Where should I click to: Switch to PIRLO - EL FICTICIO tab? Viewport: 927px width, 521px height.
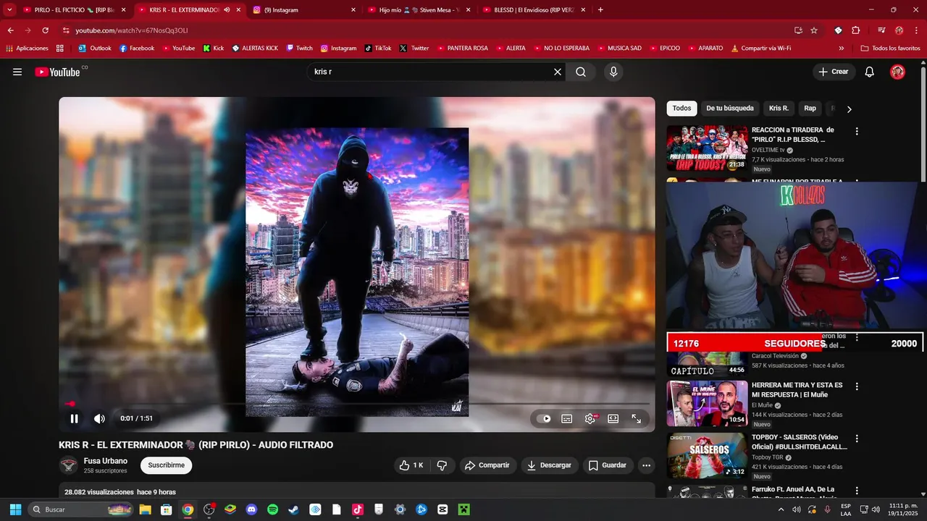[x=72, y=10]
